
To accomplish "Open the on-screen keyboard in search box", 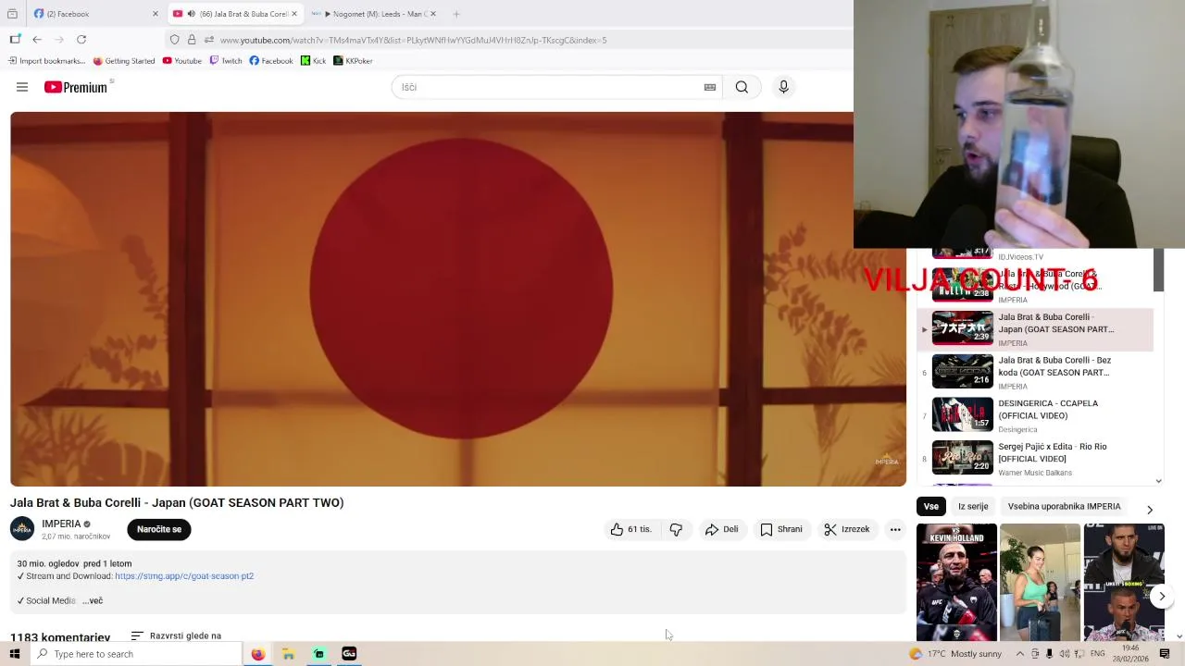I will pos(710,87).
